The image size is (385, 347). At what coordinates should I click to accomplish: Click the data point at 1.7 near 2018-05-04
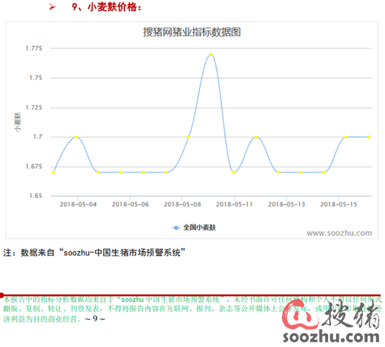[x=76, y=137]
